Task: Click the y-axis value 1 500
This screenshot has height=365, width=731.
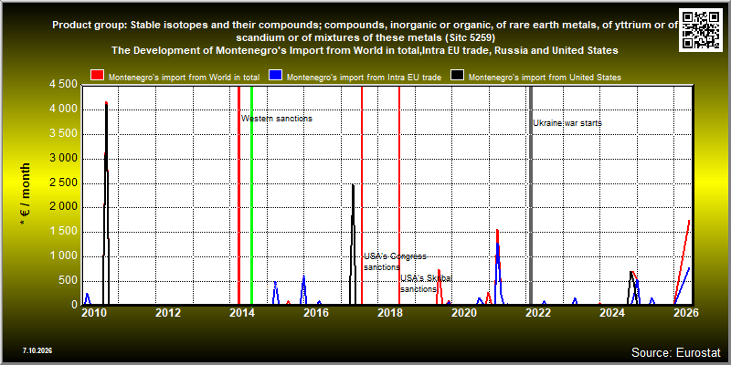Action: [63, 232]
